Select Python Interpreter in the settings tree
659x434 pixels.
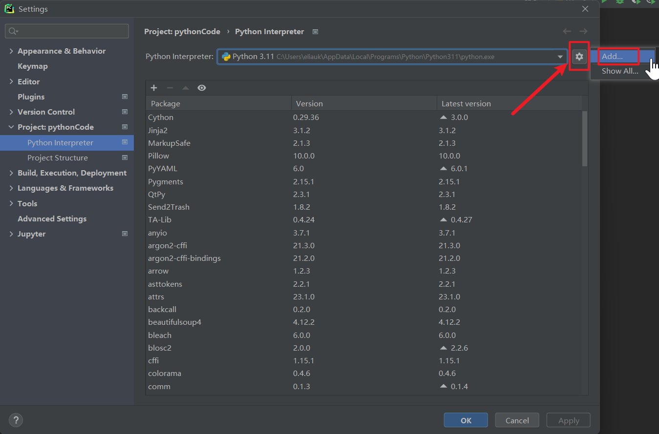[67, 142]
